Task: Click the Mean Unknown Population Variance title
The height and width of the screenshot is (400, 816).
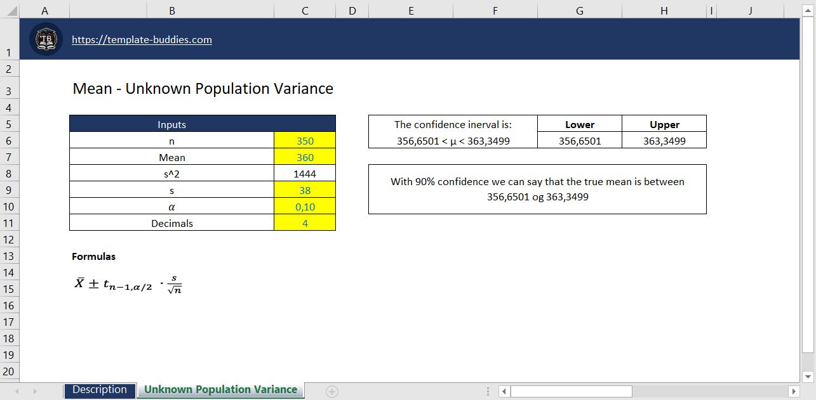Action: [x=203, y=89]
